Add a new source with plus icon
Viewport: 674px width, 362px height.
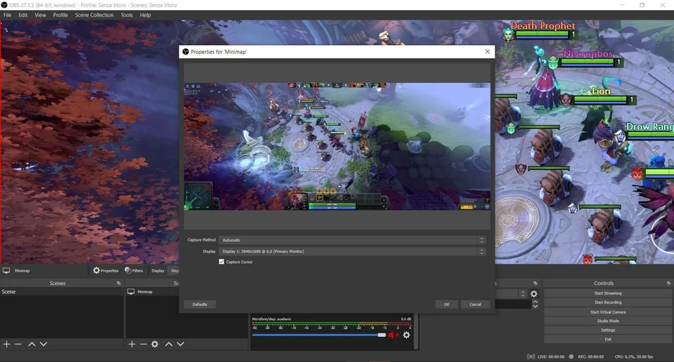(132, 344)
